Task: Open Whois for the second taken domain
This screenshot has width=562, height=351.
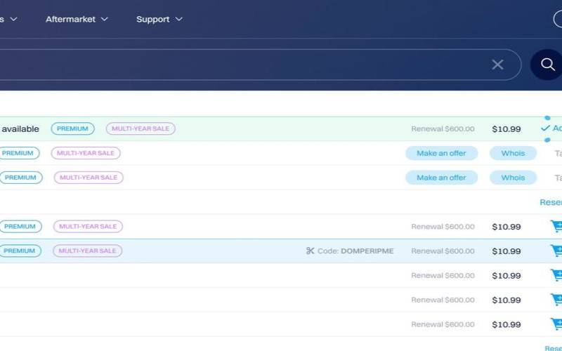Action: click(x=513, y=178)
